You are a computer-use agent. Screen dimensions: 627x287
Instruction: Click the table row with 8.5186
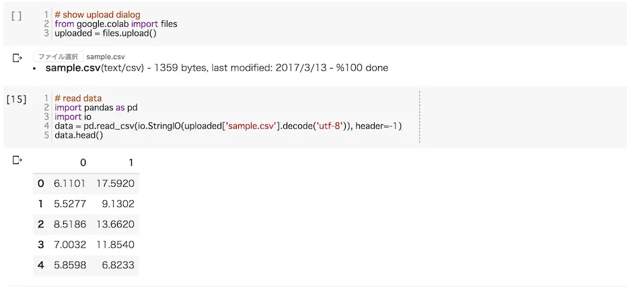click(x=86, y=224)
